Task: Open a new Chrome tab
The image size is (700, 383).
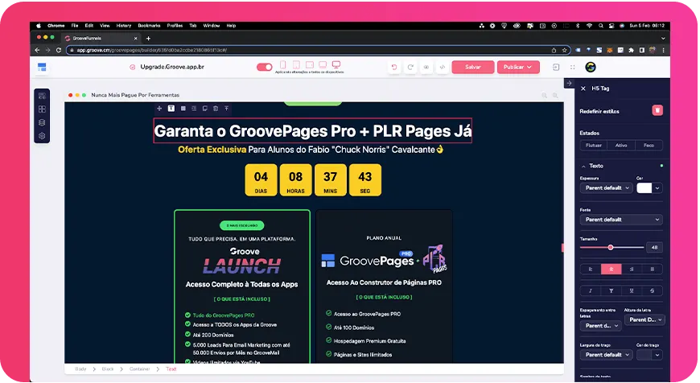Action: click(x=148, y=39)
